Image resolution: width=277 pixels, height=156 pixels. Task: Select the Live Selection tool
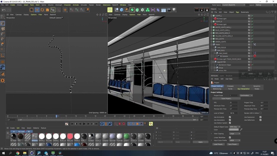(32, 10)
